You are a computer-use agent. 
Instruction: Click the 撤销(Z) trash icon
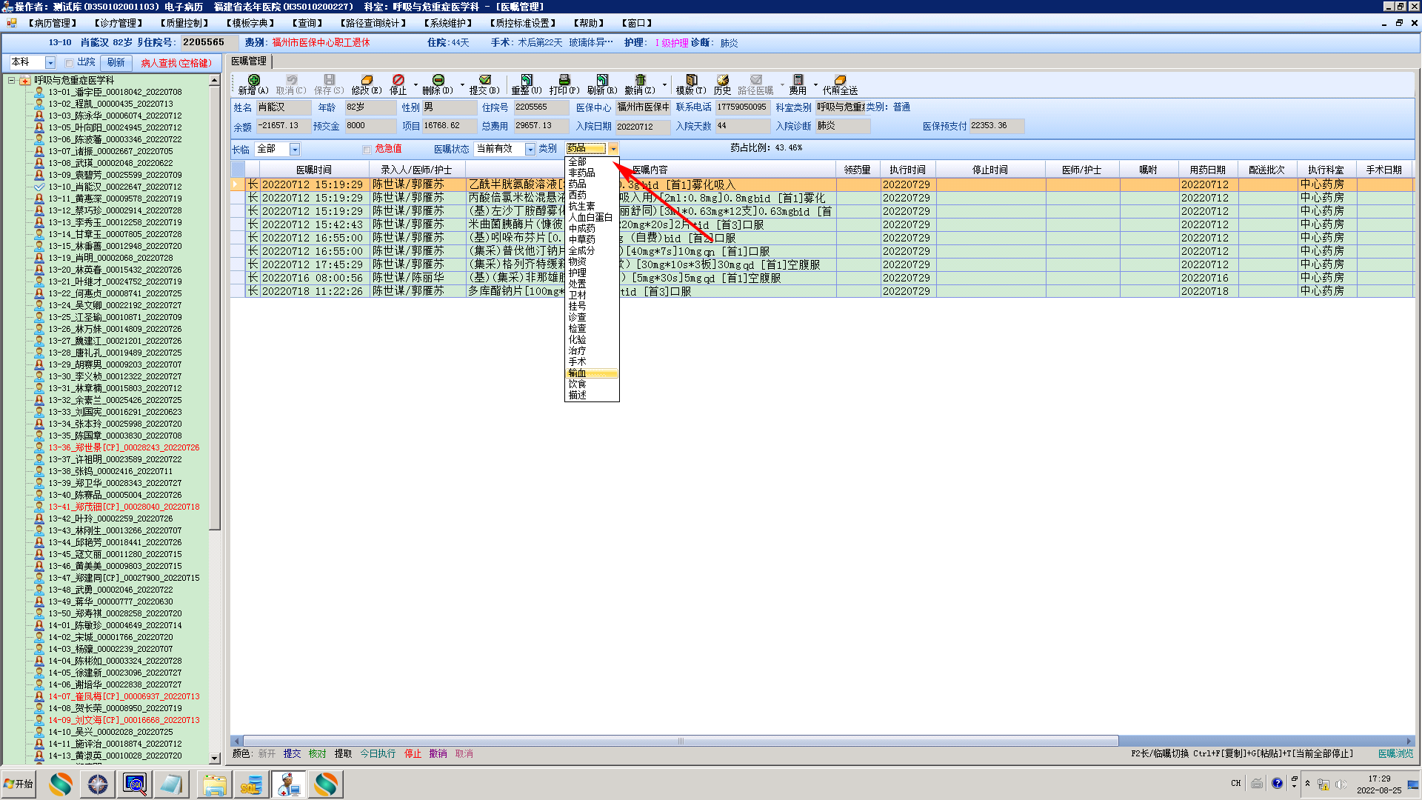(x=640, y=80)
